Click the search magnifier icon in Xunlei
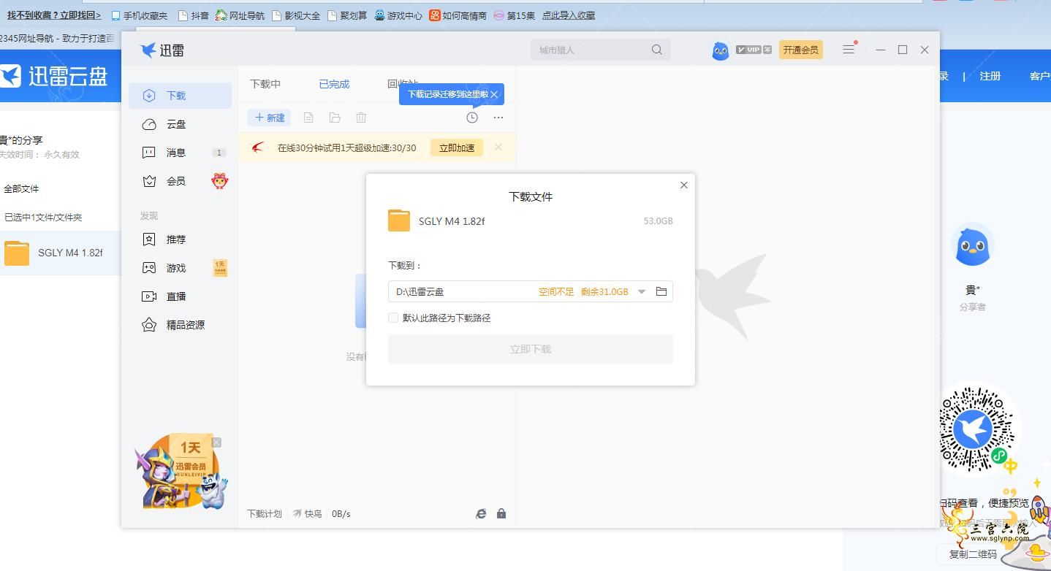This screenshot has height=571, width=1051. click(657, 50)
